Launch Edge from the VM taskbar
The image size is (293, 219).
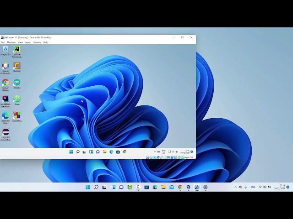[111, 152]
